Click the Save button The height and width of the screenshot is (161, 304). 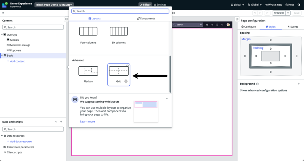[x=297, y=13]
